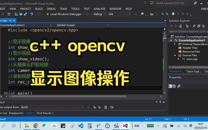Click the Categorized icon in Properties

(170, 86)
